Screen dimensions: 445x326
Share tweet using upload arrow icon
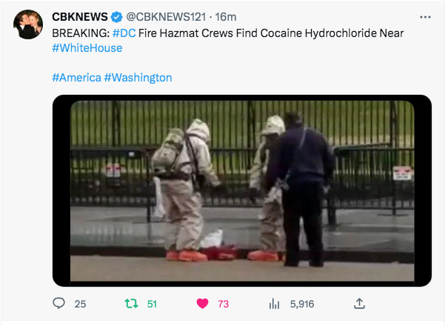(x=359, y=303)
